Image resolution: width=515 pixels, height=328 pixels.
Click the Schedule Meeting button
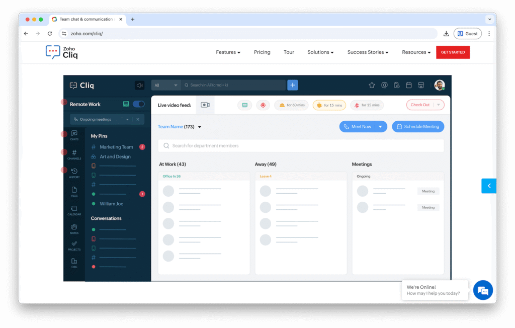coord(418,127)
